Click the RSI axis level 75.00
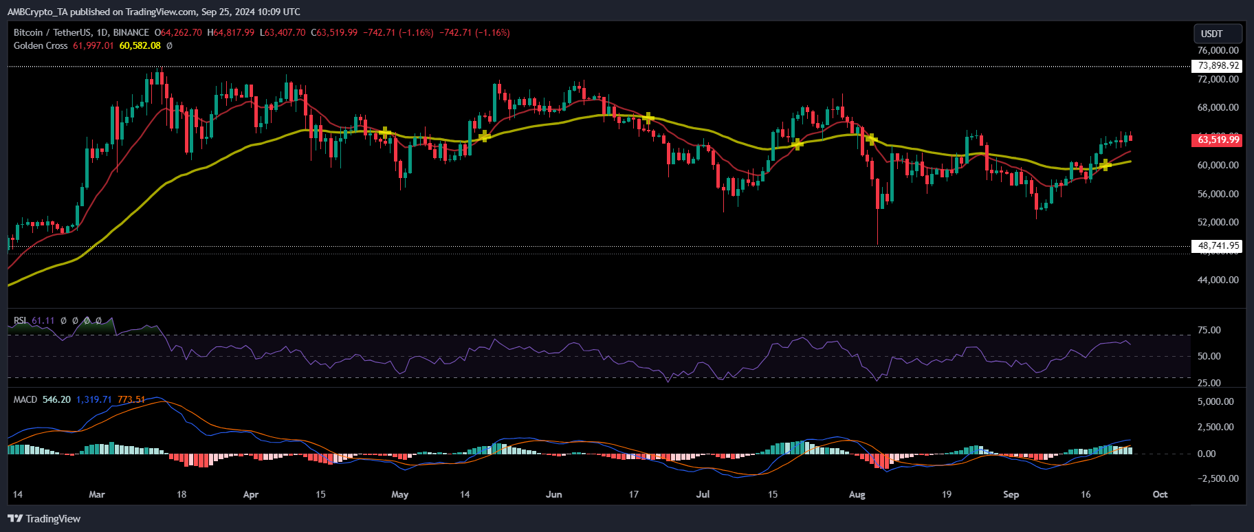This screenshot has height=532, width=1254. [x=1209, y=330]
